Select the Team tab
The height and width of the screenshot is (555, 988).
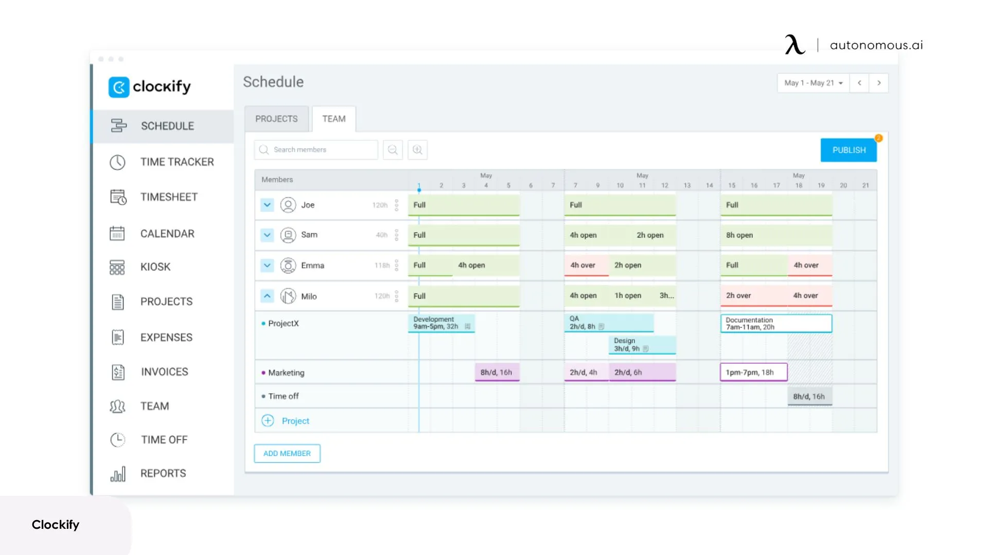pyautogui.click(x=333, y=119)
